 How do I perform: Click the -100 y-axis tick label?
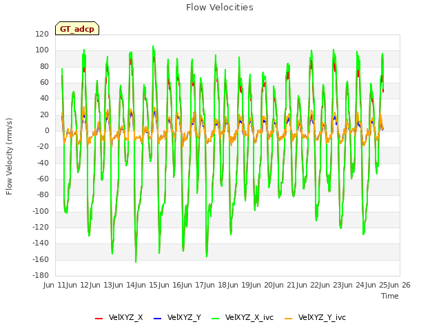41,211
